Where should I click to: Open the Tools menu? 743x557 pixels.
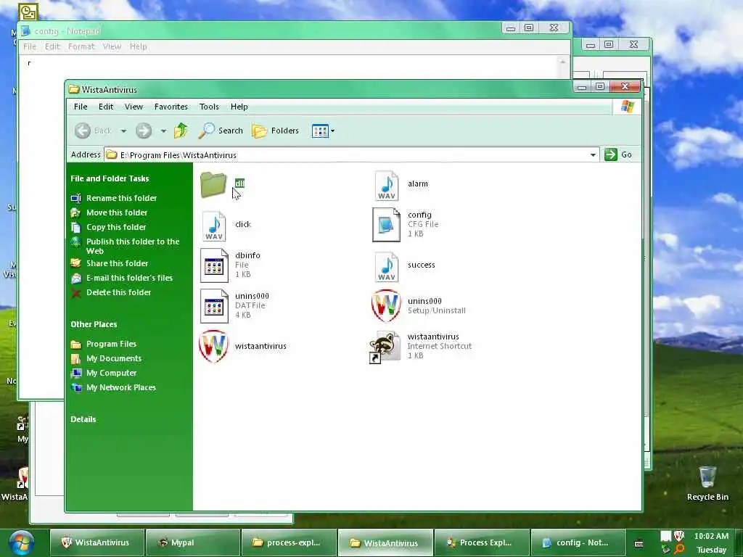(x=209, y=107)
